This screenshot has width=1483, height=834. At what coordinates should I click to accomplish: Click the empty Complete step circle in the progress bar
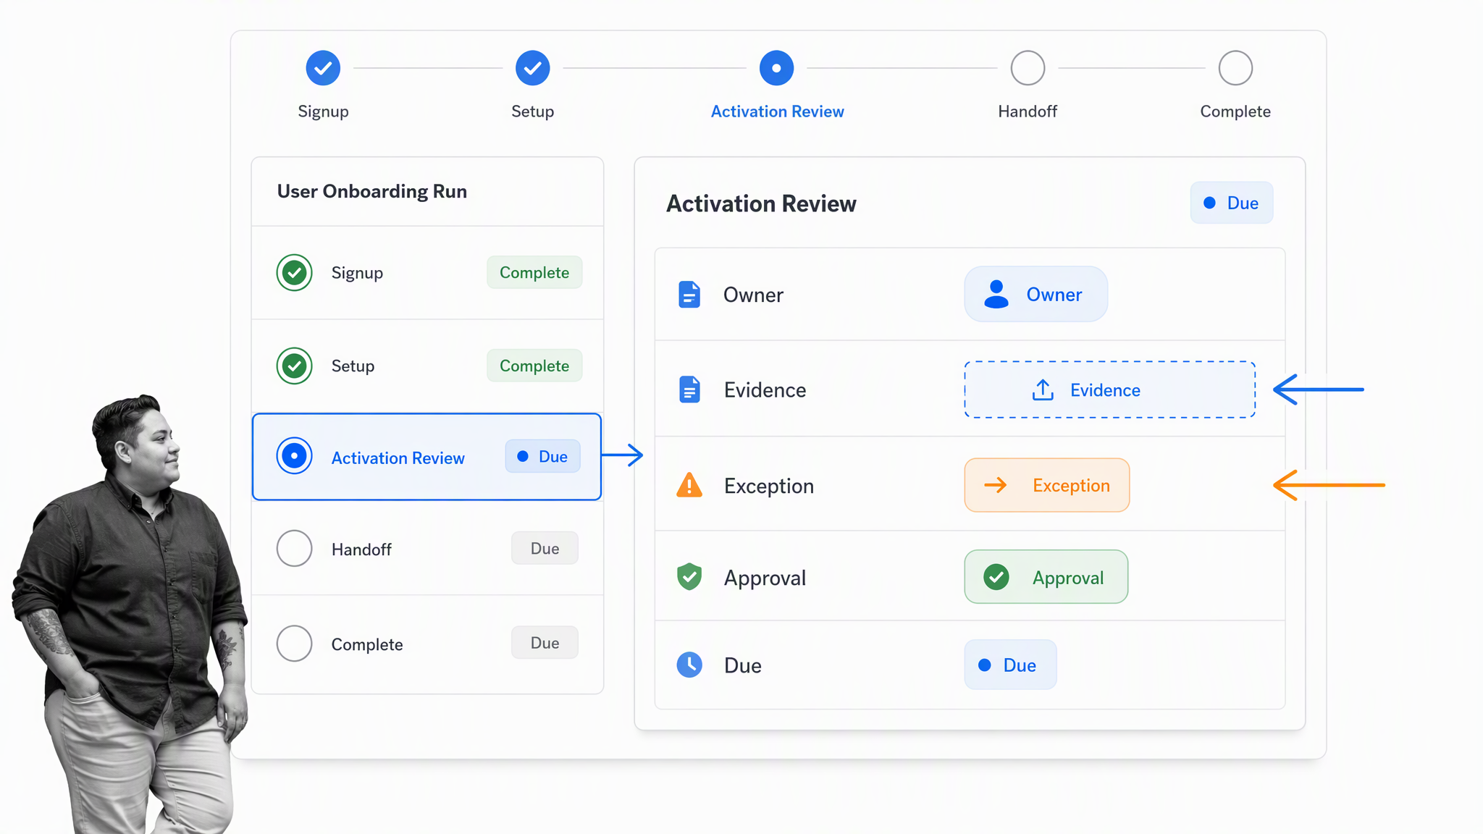coord(1235,68)
